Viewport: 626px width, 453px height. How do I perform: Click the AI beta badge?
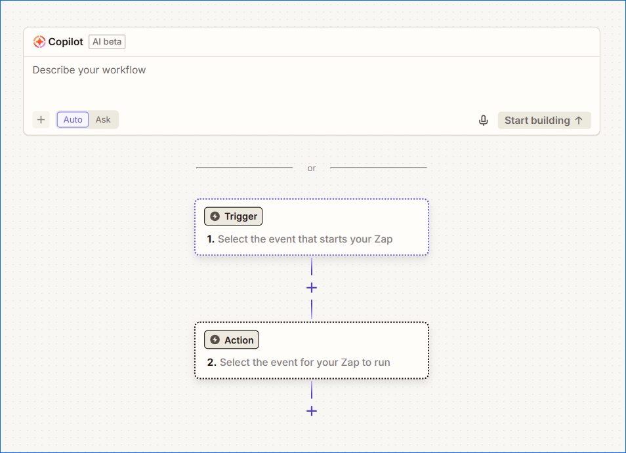[x=107, y=42]
